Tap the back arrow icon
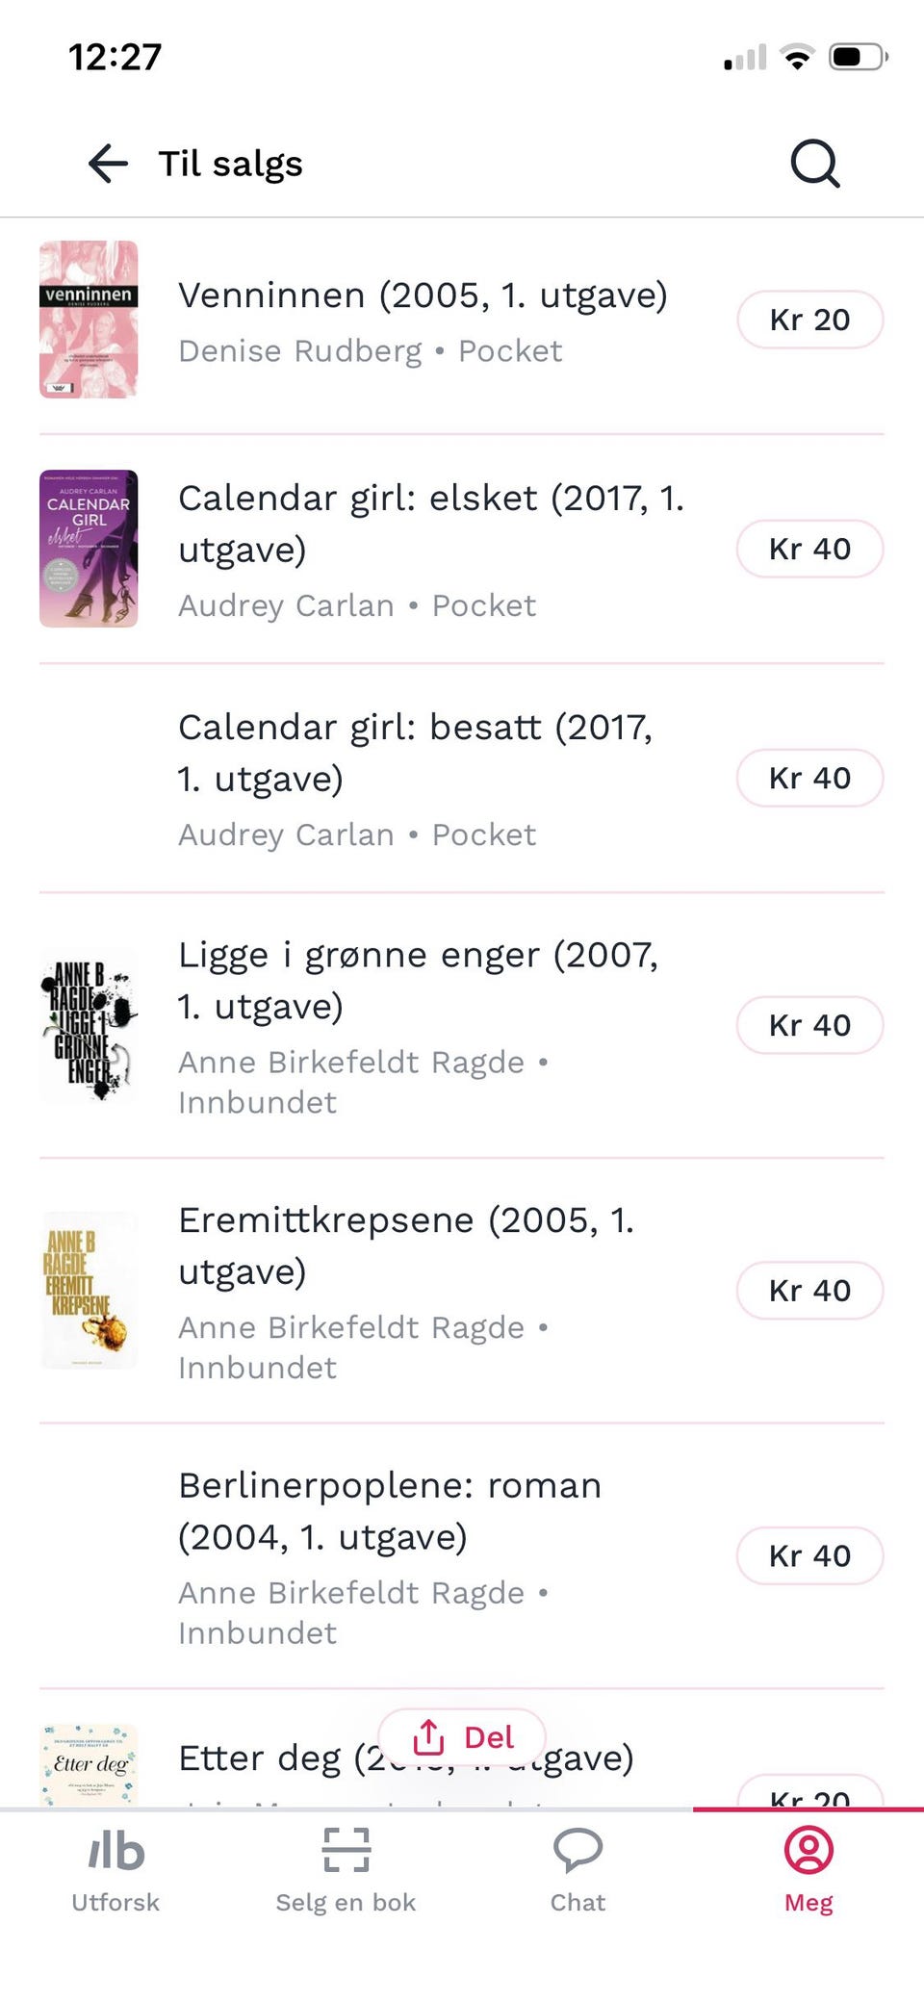924x2001 pixels. pyautogui.click(x=108, y=164)
